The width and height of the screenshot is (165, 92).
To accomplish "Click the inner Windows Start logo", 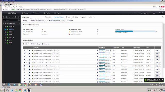I will pyautogui.click(x=4, y=85).
